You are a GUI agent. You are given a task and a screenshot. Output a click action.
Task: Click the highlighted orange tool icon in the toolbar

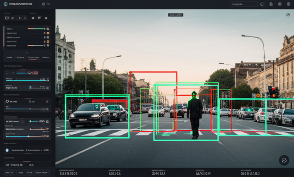click(x=20, y=18)
